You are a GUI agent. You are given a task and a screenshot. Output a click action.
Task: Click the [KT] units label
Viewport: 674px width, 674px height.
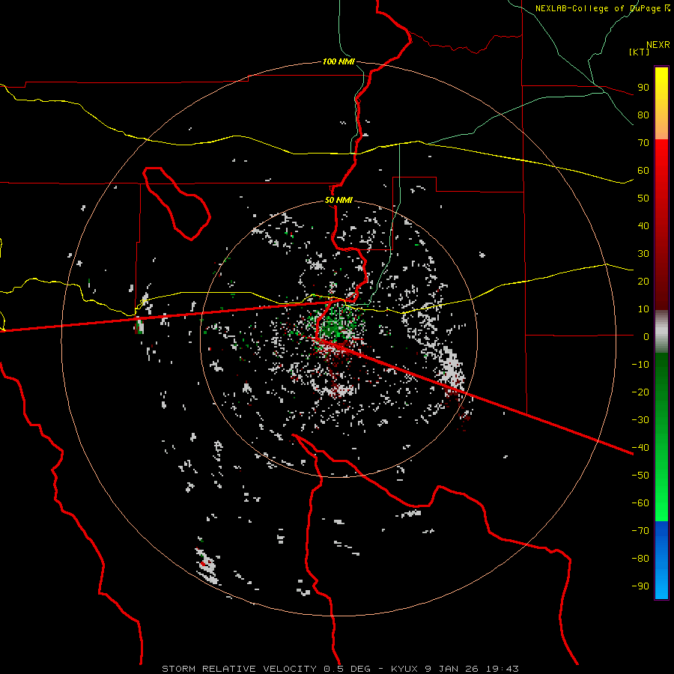click(x=640, y=52)
